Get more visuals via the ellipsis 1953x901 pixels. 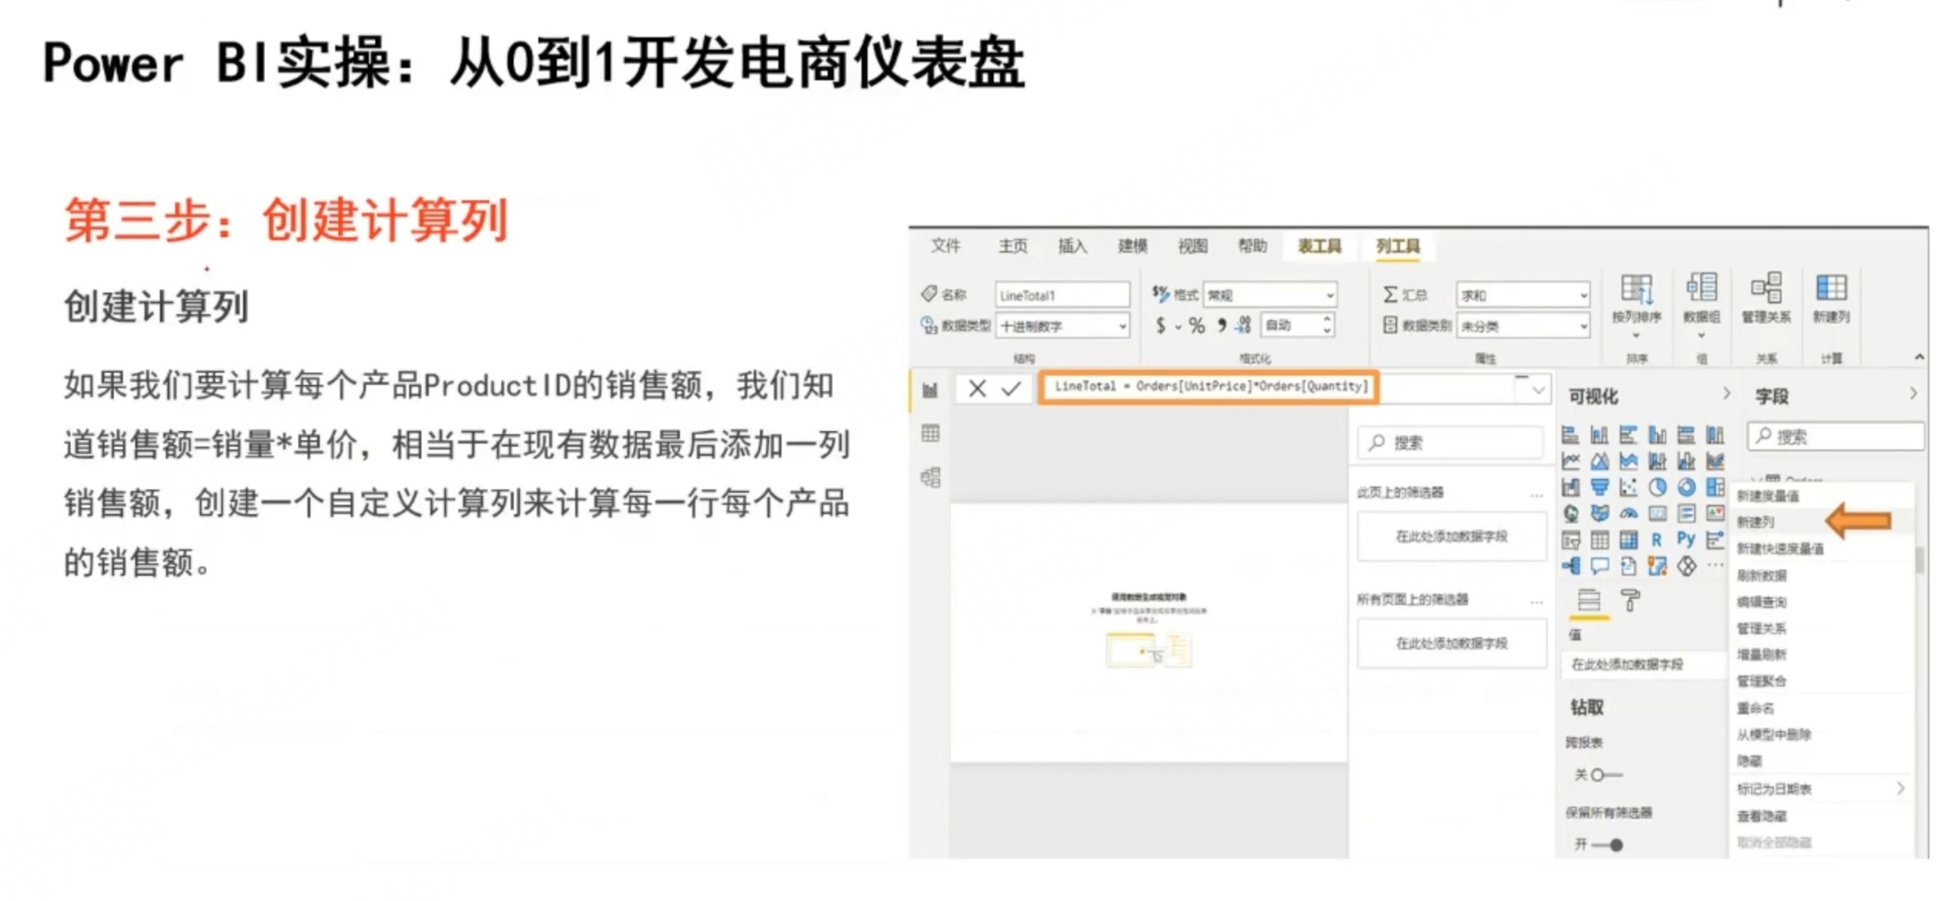[1716, 566]
